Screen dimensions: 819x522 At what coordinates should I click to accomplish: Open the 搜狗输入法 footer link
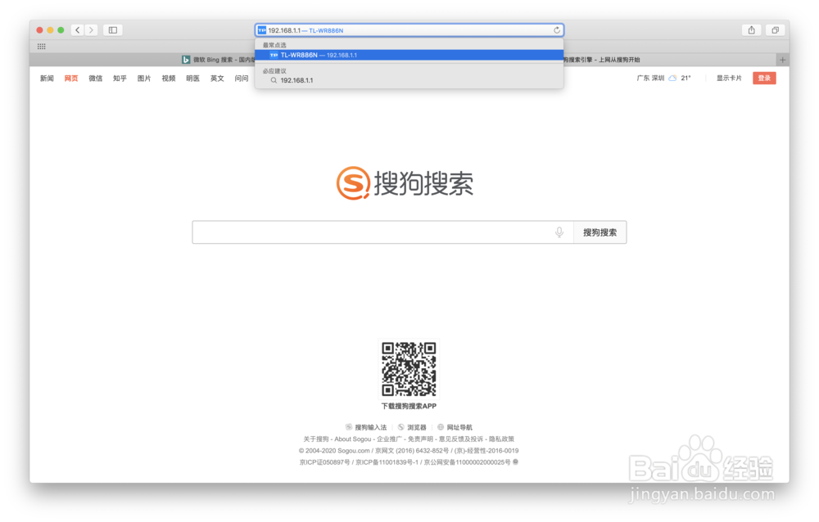tap(371, 428)
